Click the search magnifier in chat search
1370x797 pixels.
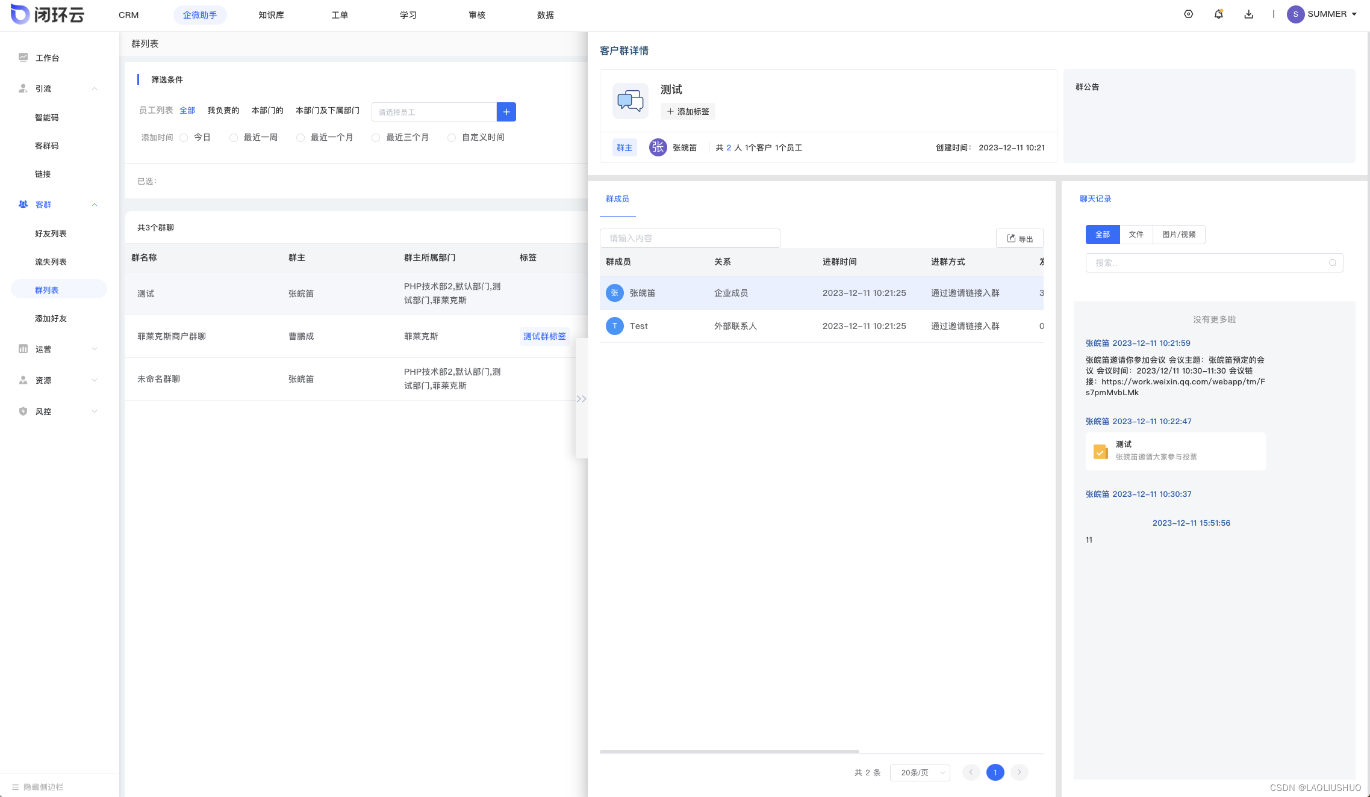pyautogui.click(x=1333, y=263)
